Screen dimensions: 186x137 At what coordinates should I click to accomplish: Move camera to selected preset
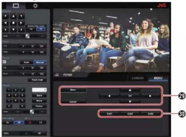[39, 101]
